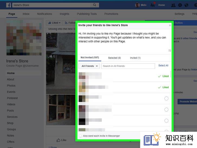Open Offers in the page sidebar
This screenshot has width=197, height=148.
[11, 142]
